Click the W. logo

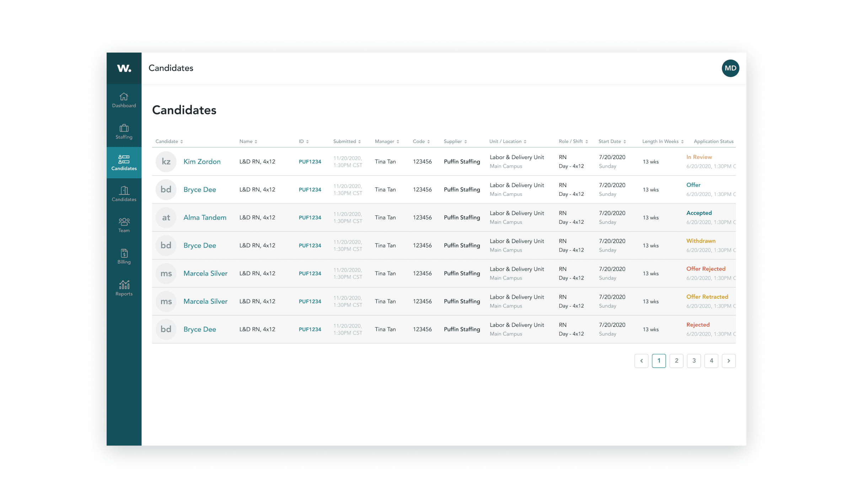[124, 68]
